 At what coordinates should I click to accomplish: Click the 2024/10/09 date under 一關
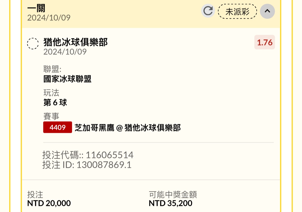(x=49, y=18)
